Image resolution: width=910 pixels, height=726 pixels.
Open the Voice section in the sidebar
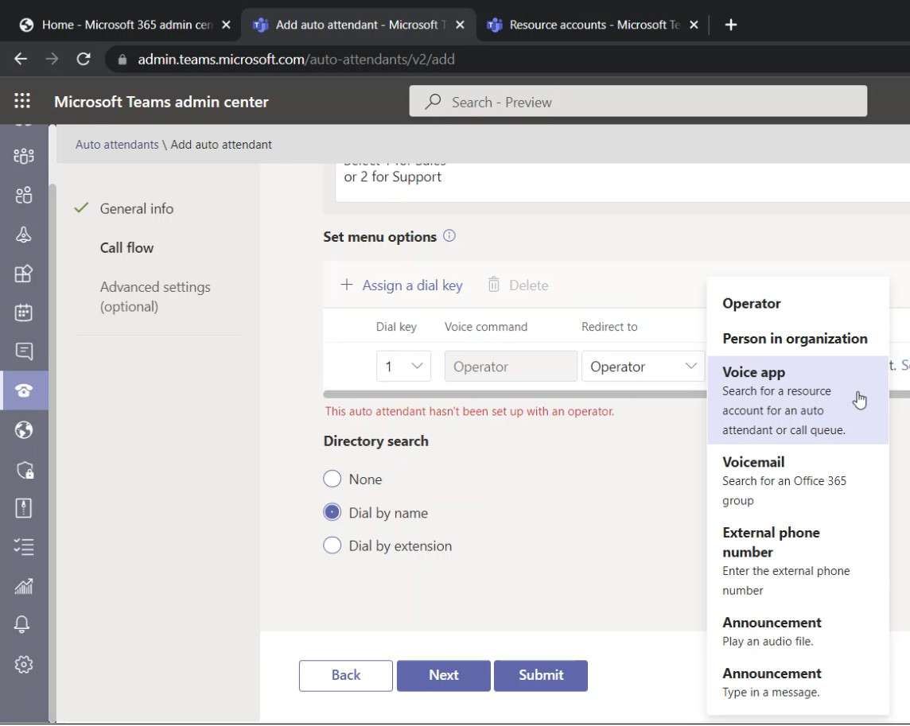point(24,390)
